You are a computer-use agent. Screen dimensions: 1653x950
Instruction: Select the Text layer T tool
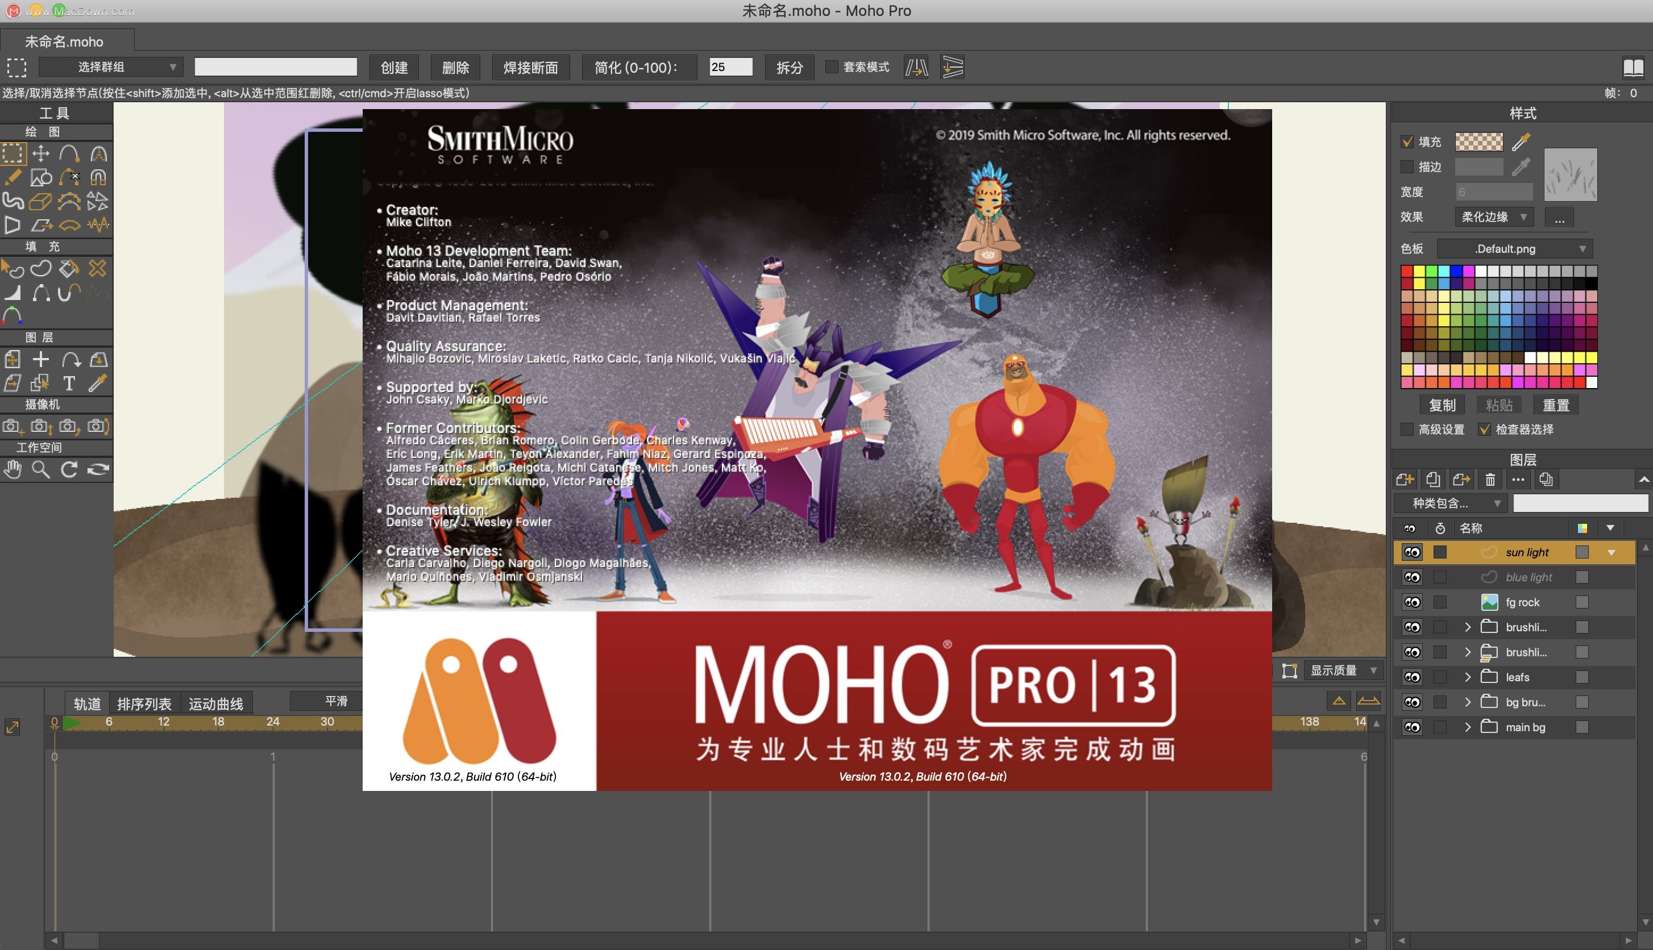coord(69,384)
